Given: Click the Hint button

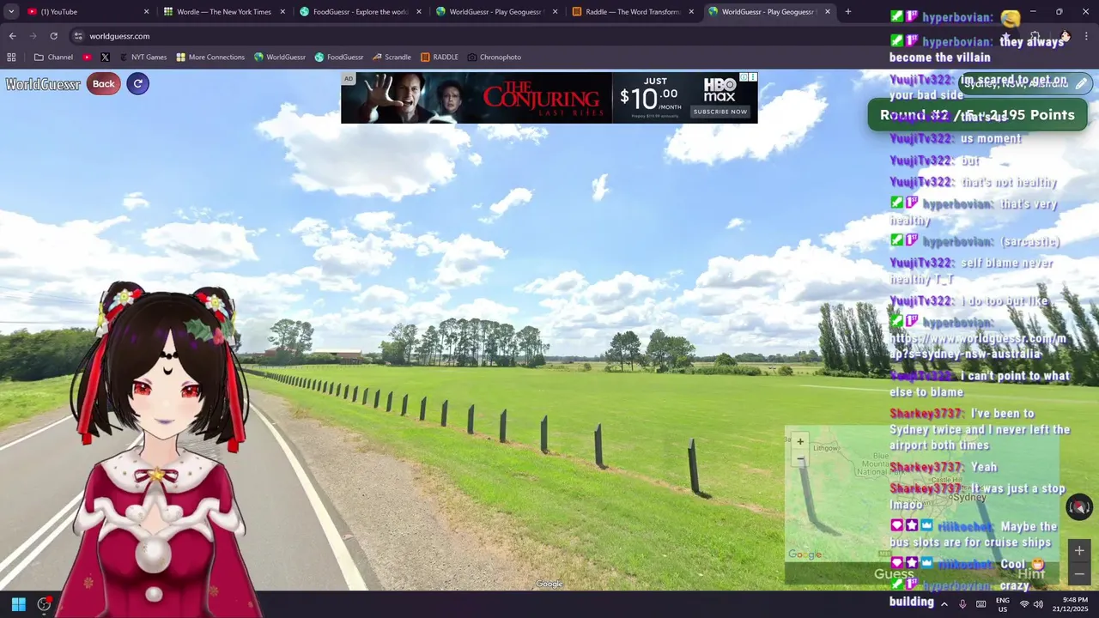Looking at the screenshot, I should 1031,574.
